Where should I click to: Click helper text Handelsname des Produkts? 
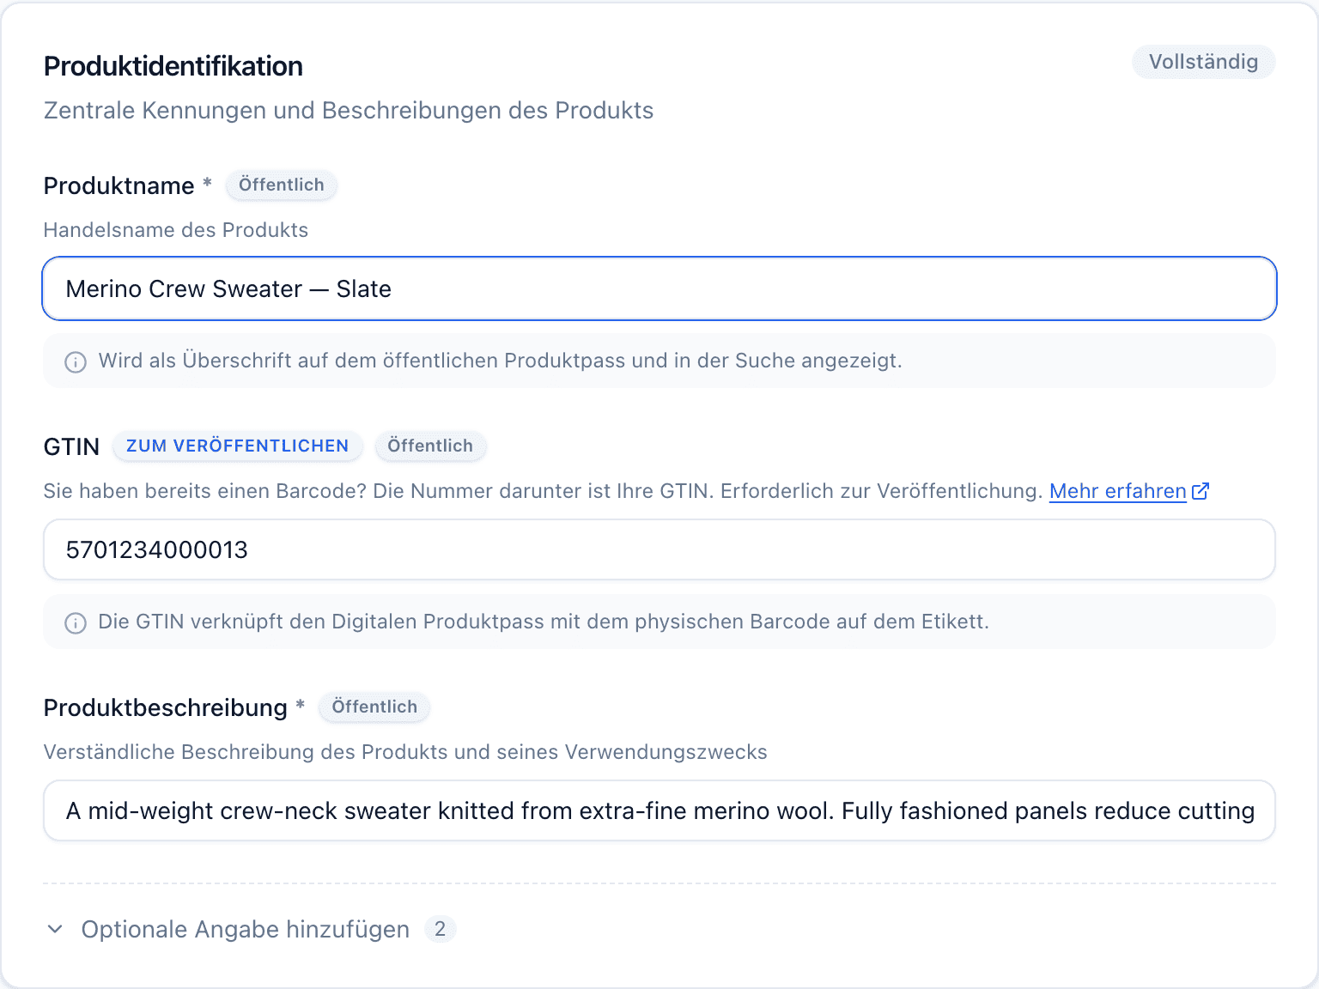(176, 230)
